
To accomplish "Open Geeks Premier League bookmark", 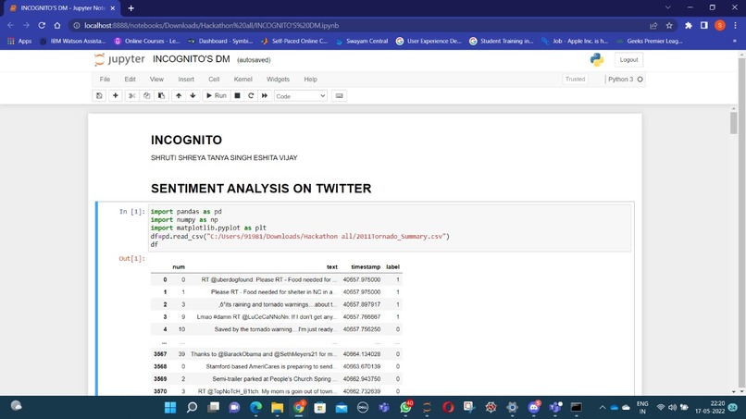I will (x=649, y=42).
